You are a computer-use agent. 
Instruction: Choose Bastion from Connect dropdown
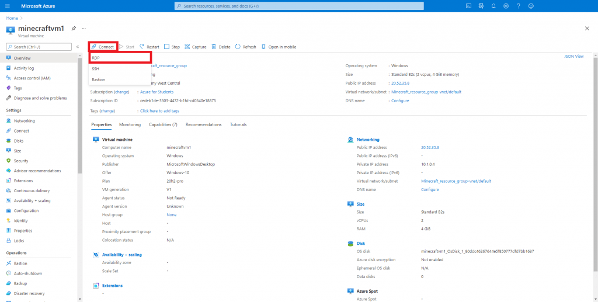120,79
